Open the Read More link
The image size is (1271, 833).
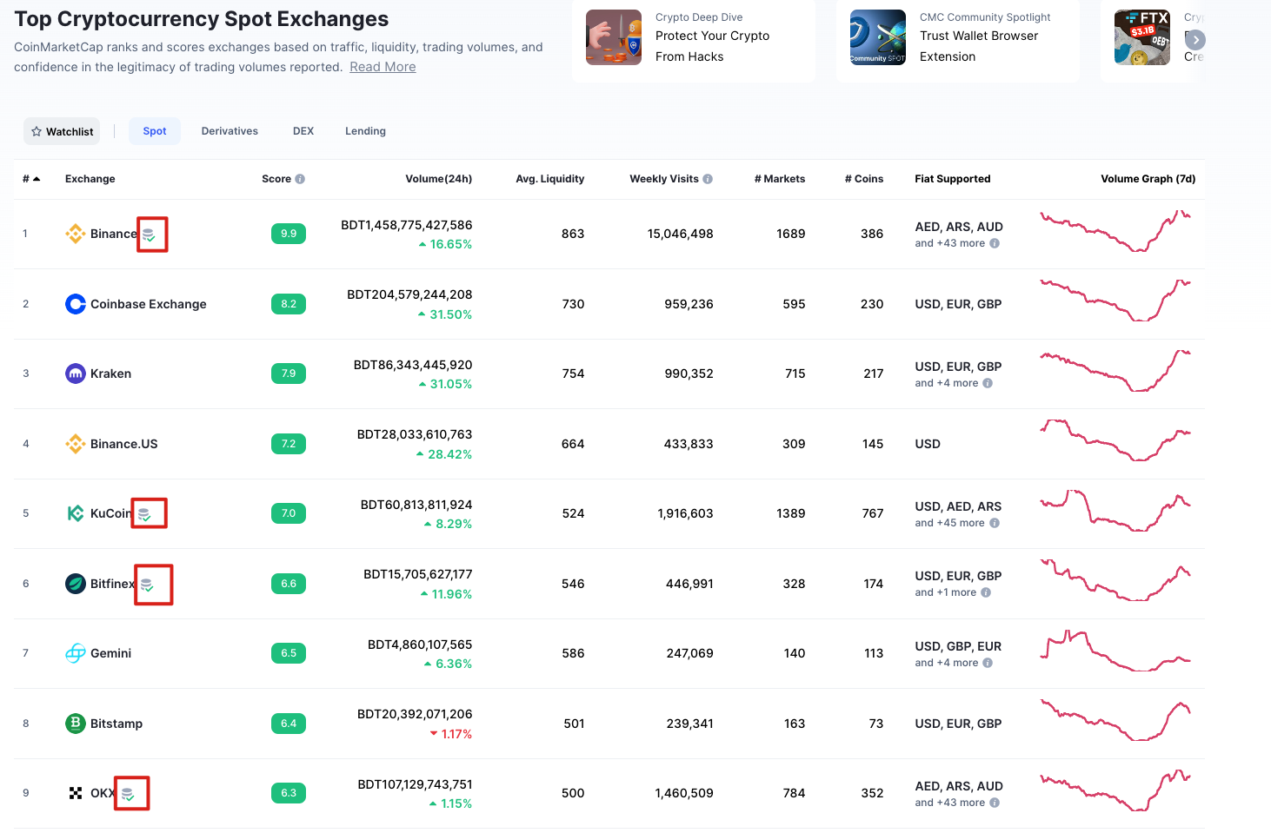[x=383, y=67]
